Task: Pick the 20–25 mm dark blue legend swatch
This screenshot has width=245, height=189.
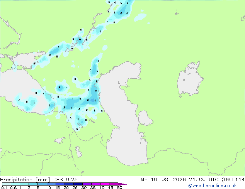Action: [x=69, y=184]
